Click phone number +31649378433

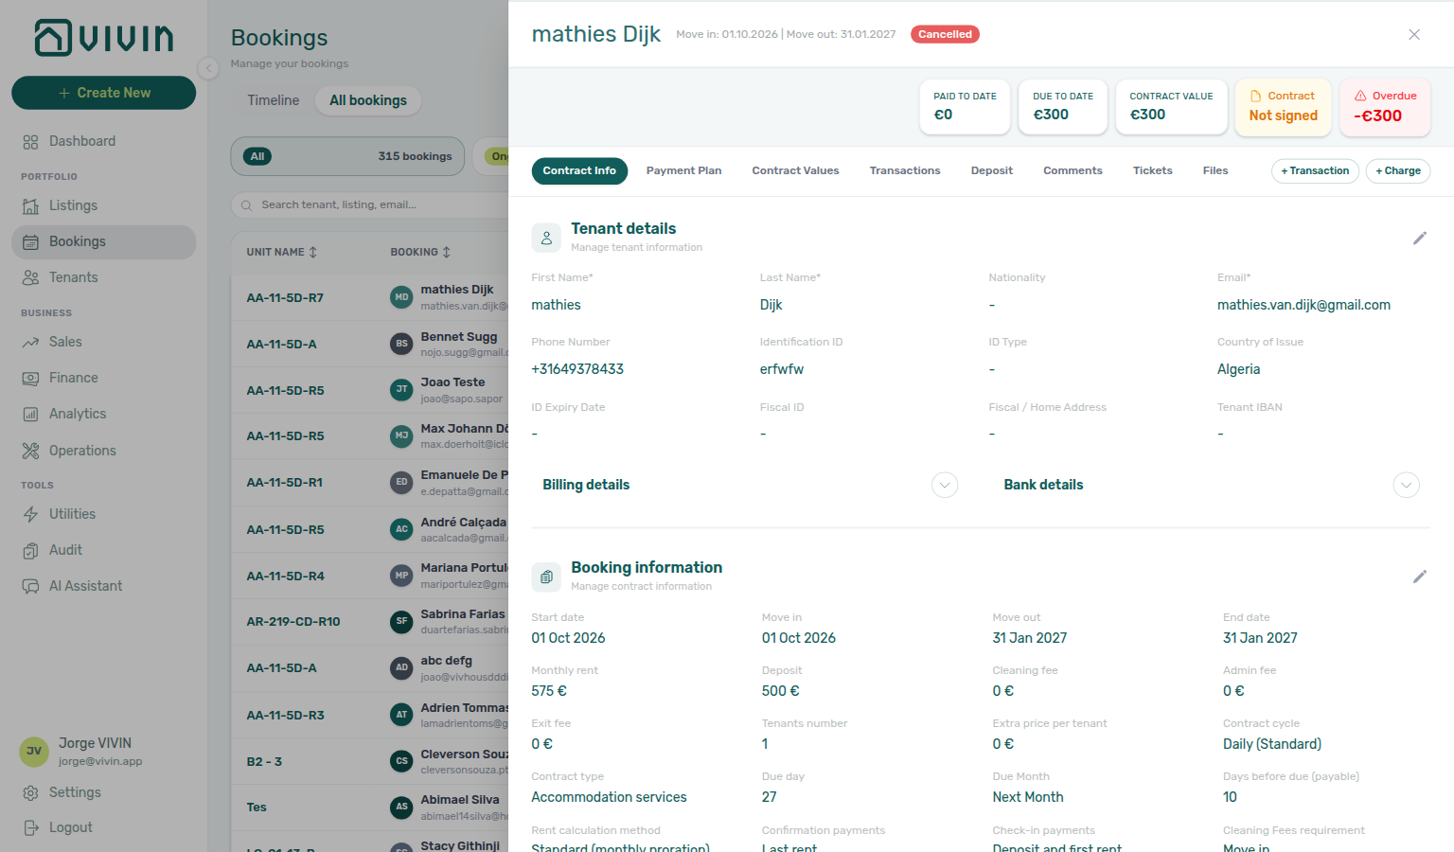point(577,369)
